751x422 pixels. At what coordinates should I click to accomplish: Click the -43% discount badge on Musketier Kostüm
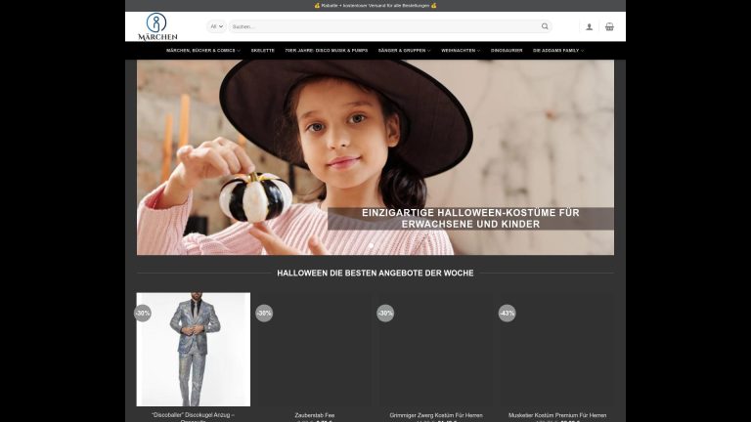pyautogui.click(x=507, y=313)
